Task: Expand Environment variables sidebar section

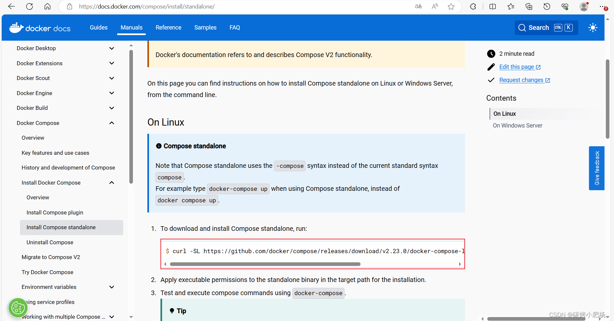Action: 112,287
